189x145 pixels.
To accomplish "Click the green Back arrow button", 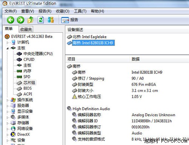I will (11, 20).
